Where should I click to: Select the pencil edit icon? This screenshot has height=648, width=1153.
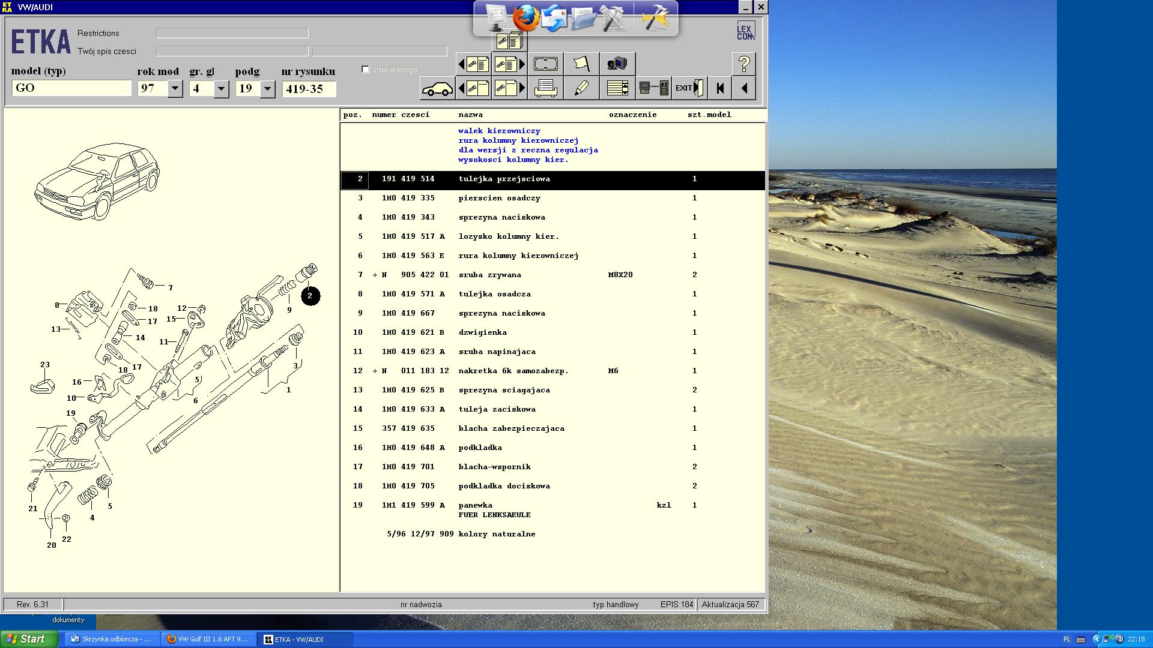click(581, 88)
